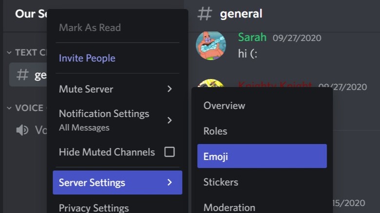Select Mark As Read menu entry
380x213 pixels.
coord(90,28)
